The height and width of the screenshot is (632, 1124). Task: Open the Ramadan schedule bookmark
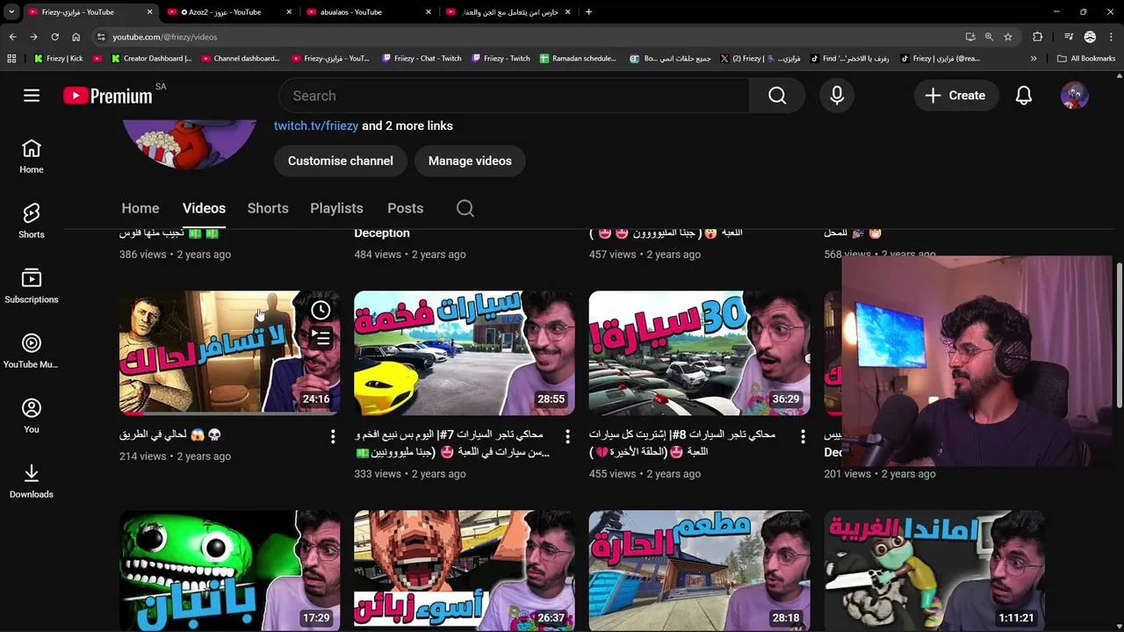click(578, 59)
